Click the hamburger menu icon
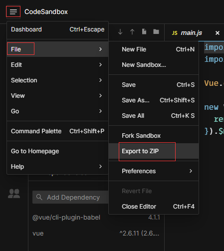The height and width of the screenshot is (251, 224). [13, 11]
